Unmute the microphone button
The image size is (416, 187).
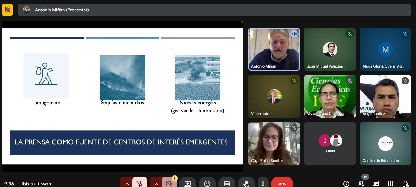(139, 183)
